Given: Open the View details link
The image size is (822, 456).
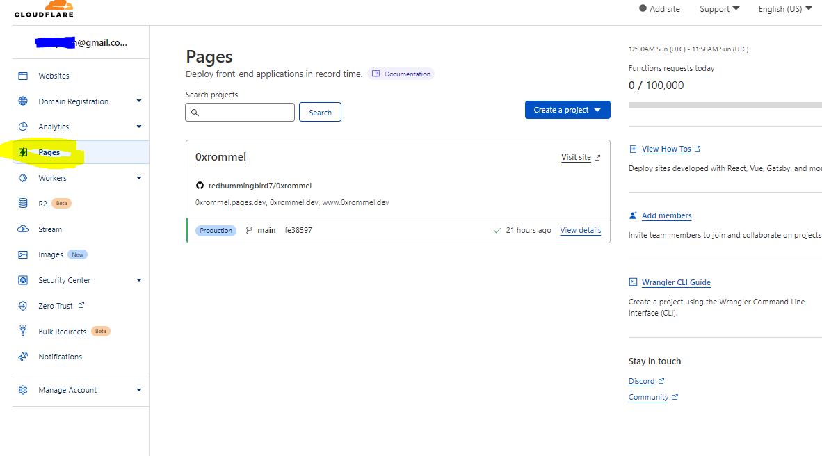Looking at the screenshot, I should [580, 230].
